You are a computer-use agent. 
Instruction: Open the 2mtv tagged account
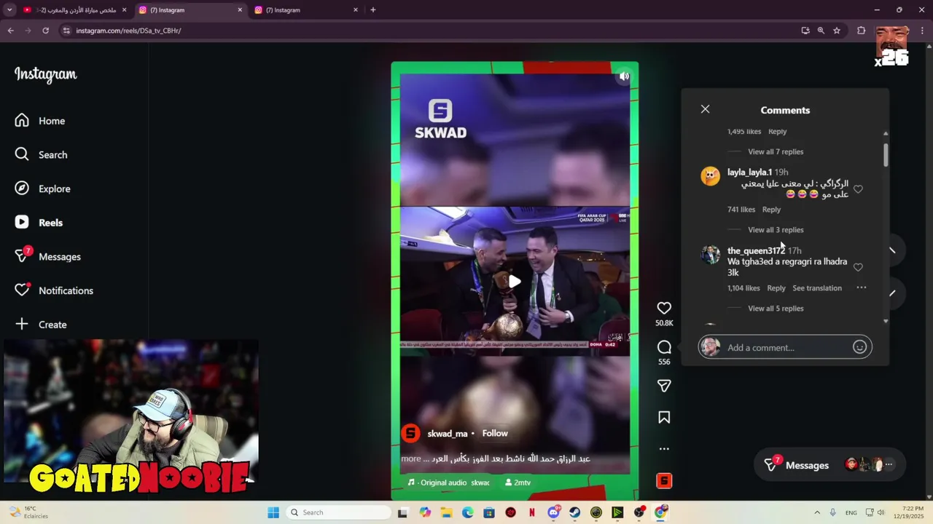point(518,483)
